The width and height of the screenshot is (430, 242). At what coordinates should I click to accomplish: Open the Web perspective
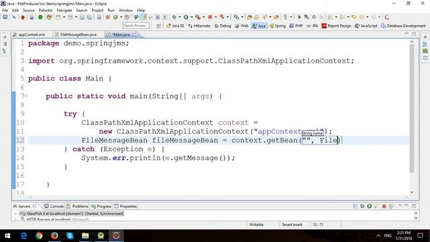tap(242, 26)
